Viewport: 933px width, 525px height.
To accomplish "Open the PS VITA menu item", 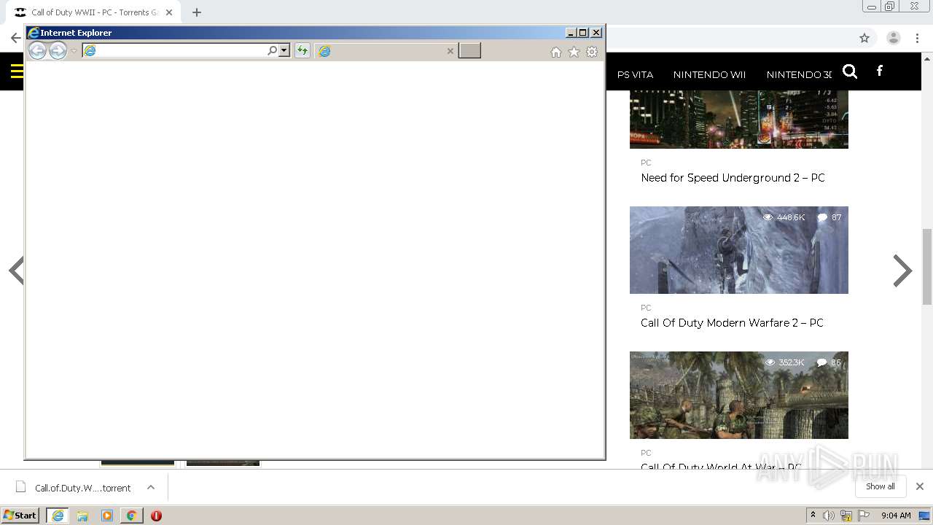I will (x=635, y=74).
